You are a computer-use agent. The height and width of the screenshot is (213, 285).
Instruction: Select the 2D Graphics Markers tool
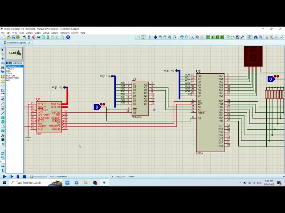coord(3,144)
